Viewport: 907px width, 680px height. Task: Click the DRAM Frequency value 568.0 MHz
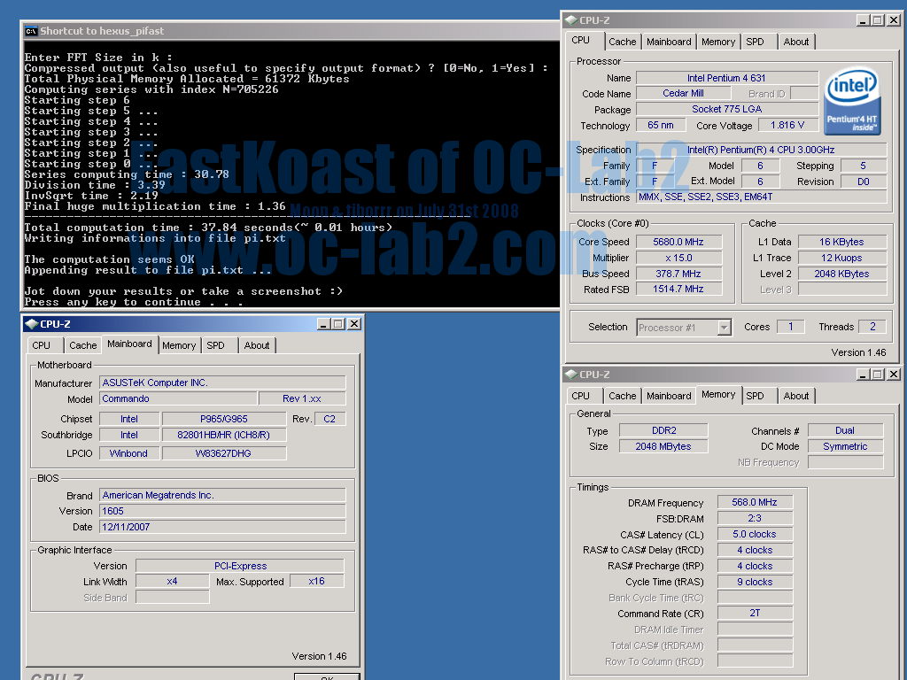(x=755, y=503)
